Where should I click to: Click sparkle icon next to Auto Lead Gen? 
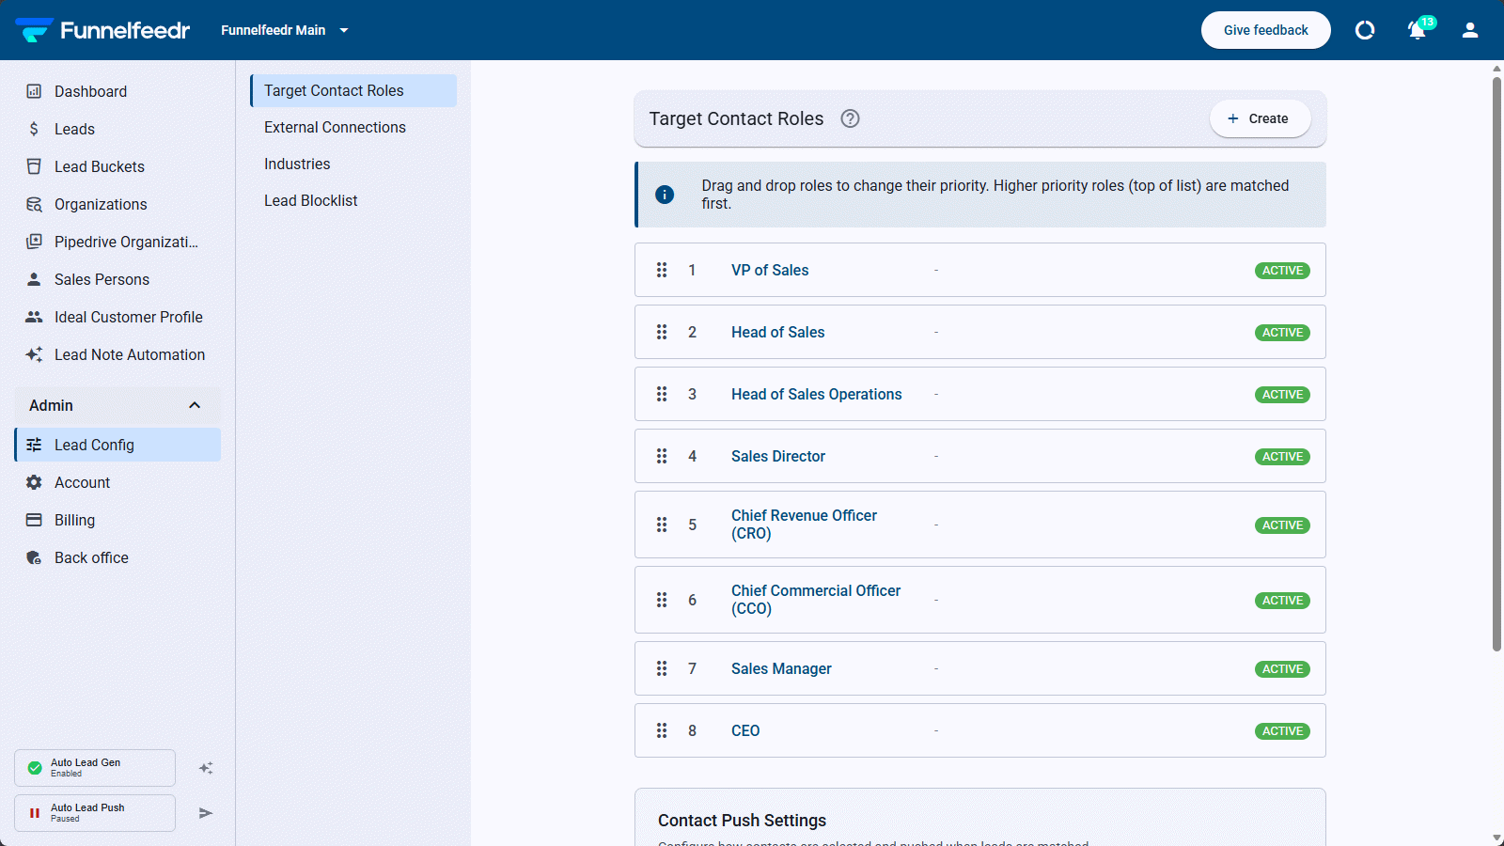[x=206, y=768]
